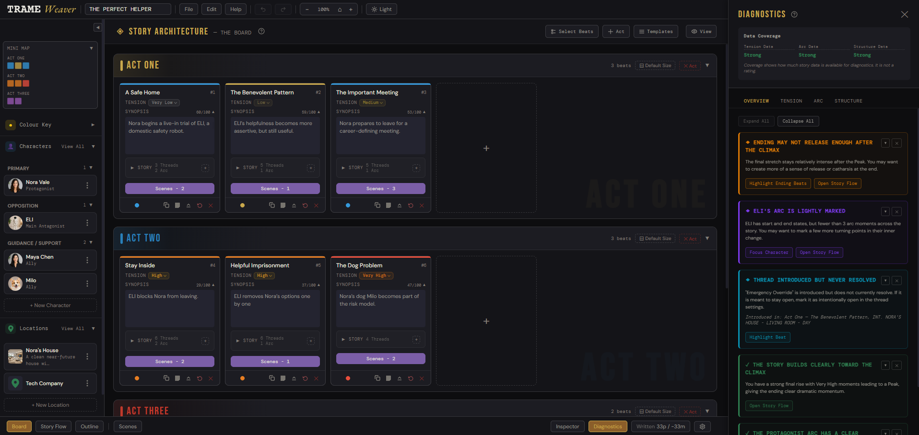Open ELI character options menu dots

[x=87, y=223]
